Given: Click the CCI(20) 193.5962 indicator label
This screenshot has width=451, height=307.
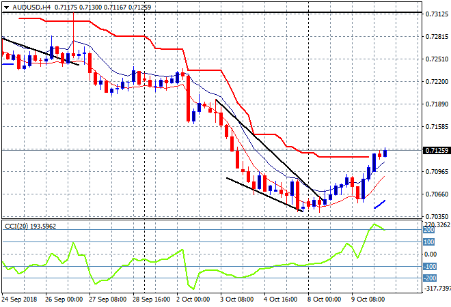Looking at the screenshot, I should (x=31, y=224).
